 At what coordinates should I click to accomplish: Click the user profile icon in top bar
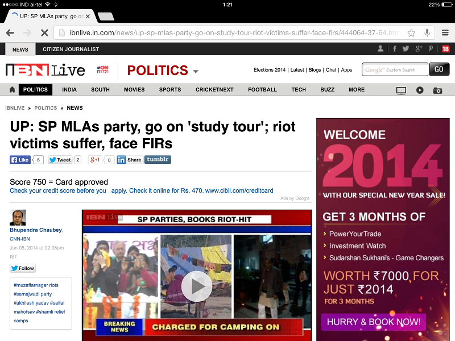tap(380, 49)
